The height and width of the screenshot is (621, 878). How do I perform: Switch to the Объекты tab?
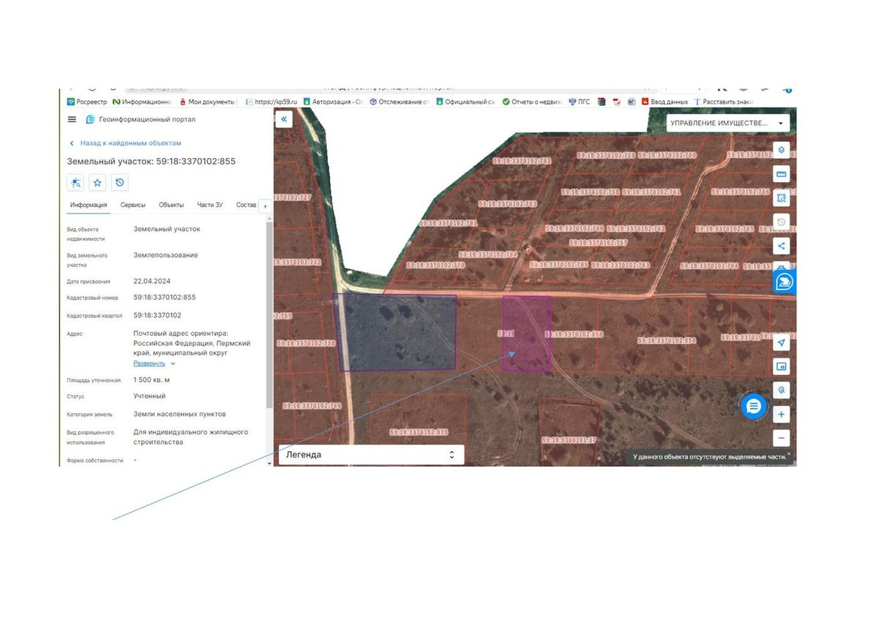click(x=171, y=205)
